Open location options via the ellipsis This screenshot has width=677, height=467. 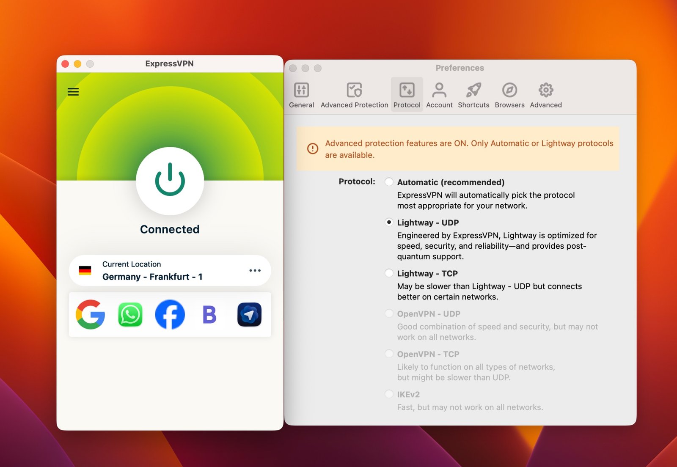tap(255, 270)
